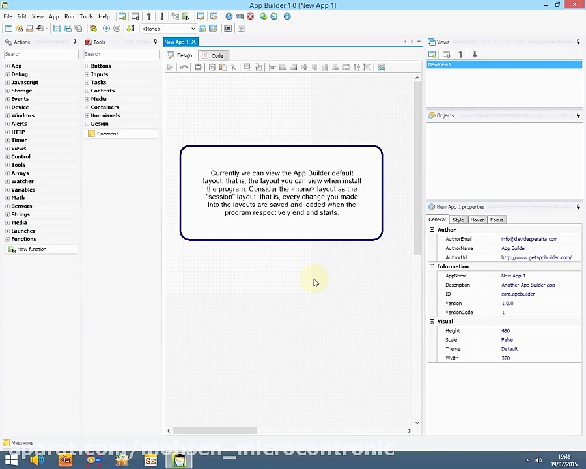Click the Add new view icon in Views panel
586x469 pixels.
tap(432, 55)
